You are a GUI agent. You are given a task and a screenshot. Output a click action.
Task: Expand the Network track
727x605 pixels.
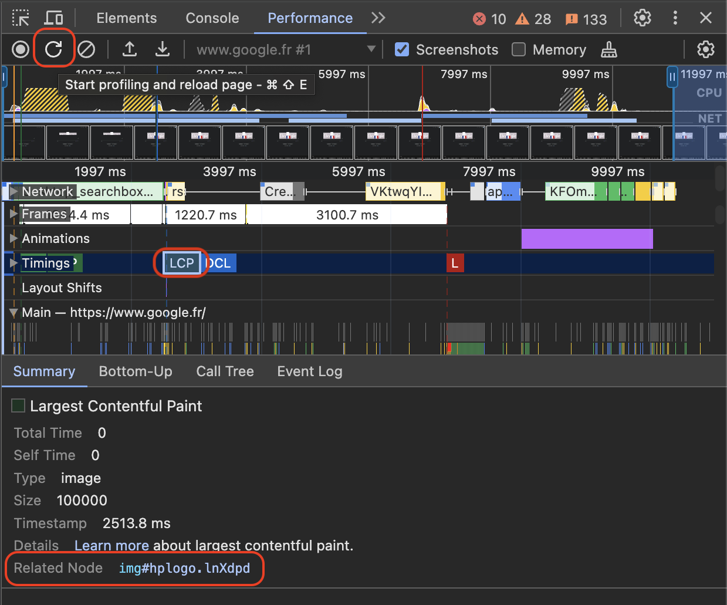tap(13, 191)
